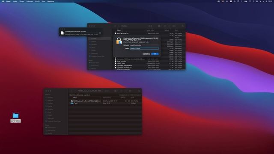Sort FOMEI window by Druh column

(x=132, y=98)
